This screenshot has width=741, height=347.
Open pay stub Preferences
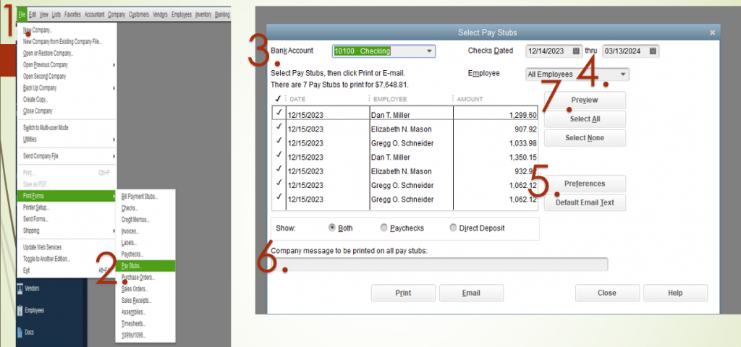[x=585, y=184]
